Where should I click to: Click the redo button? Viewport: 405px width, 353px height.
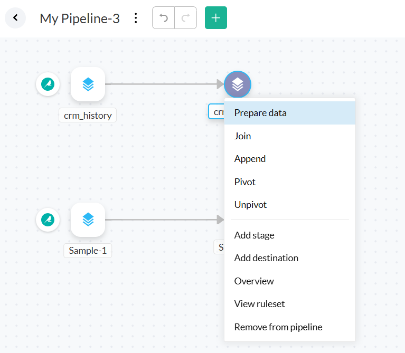coord(185,18)
